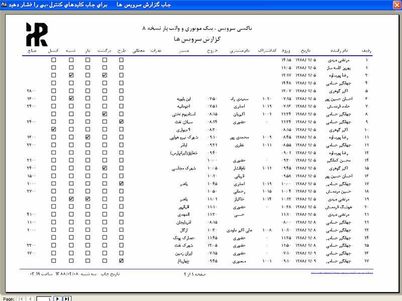Check بار checkbox in row ۲۲
402x301 pixels.
point(87,222)
